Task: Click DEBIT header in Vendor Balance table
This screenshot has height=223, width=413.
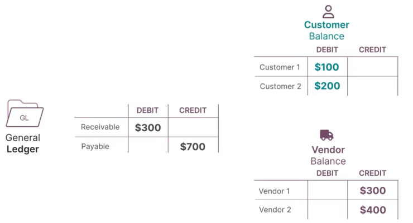Action: [327, 174]
